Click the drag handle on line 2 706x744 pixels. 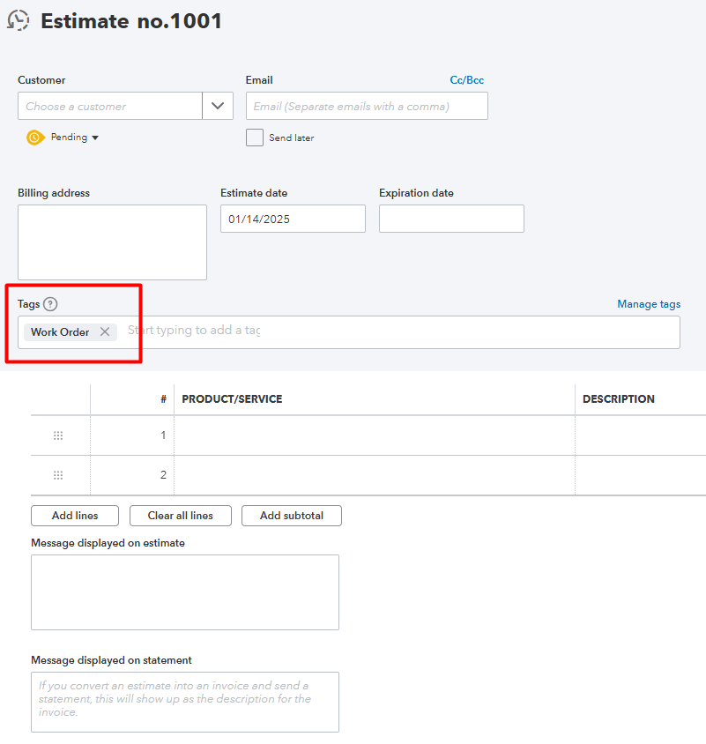click(x=58, y=474)
